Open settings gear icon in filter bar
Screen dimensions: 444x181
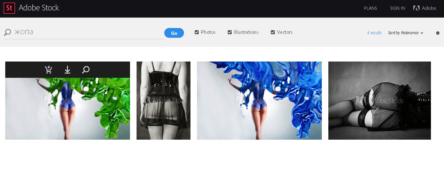[438, 33]
